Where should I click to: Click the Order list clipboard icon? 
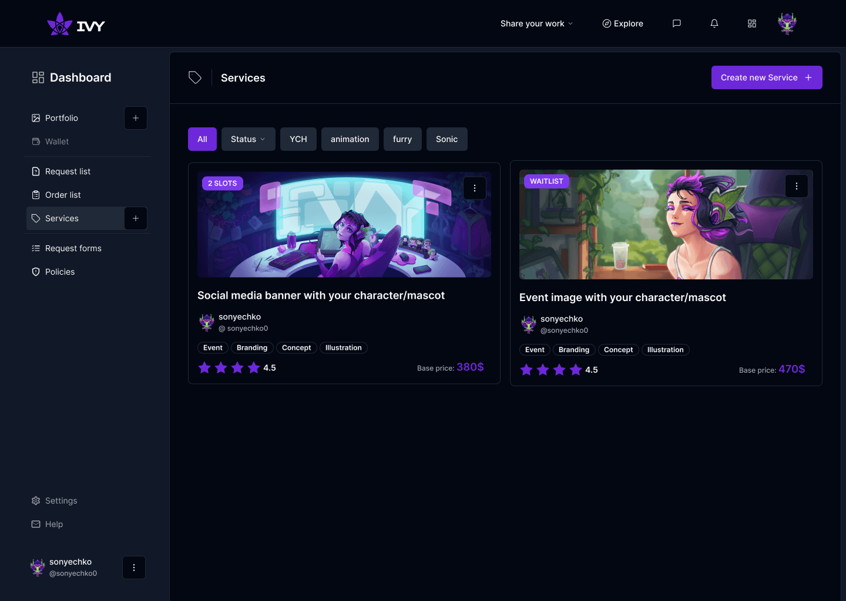36,195
